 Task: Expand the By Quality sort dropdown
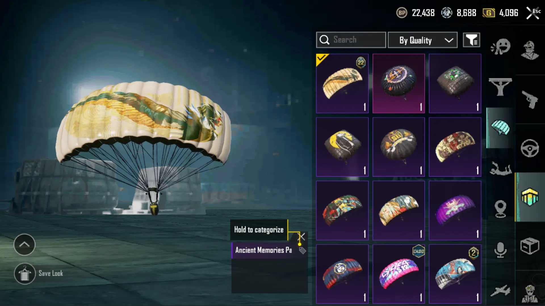tap(422, 40)
